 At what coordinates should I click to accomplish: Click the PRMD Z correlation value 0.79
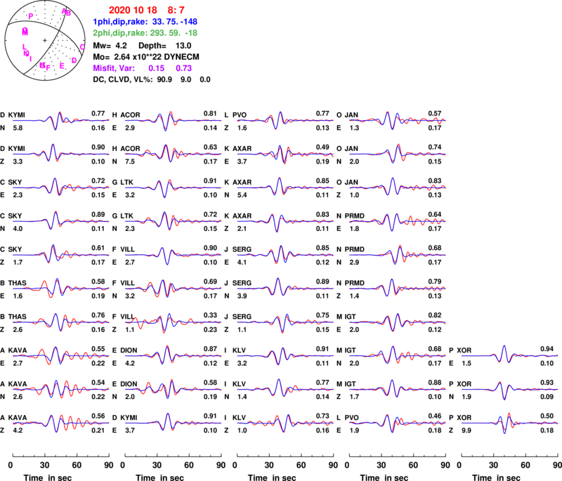[x=434, y=282]
